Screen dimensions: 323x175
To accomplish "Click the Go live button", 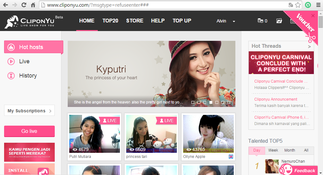I will pos(29,131).
